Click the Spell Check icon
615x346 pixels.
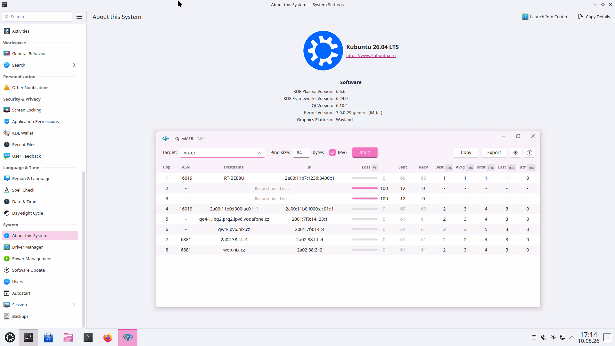point(7,190)
